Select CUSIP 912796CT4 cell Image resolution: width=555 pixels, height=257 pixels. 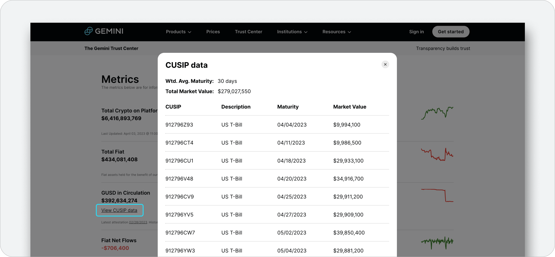[179, 143]
